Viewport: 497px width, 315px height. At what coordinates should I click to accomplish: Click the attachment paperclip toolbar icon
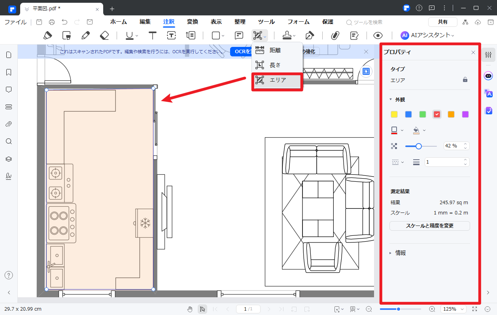tap(335, 35)
